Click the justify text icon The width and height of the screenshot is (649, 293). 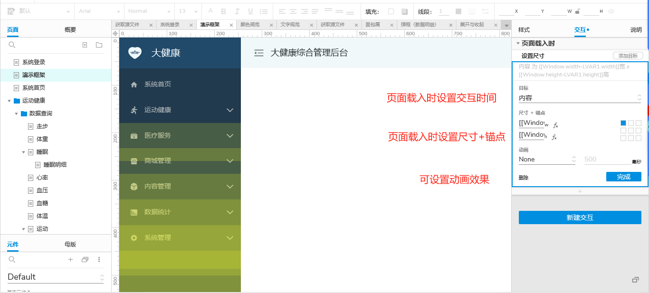[x=315, y=11]
